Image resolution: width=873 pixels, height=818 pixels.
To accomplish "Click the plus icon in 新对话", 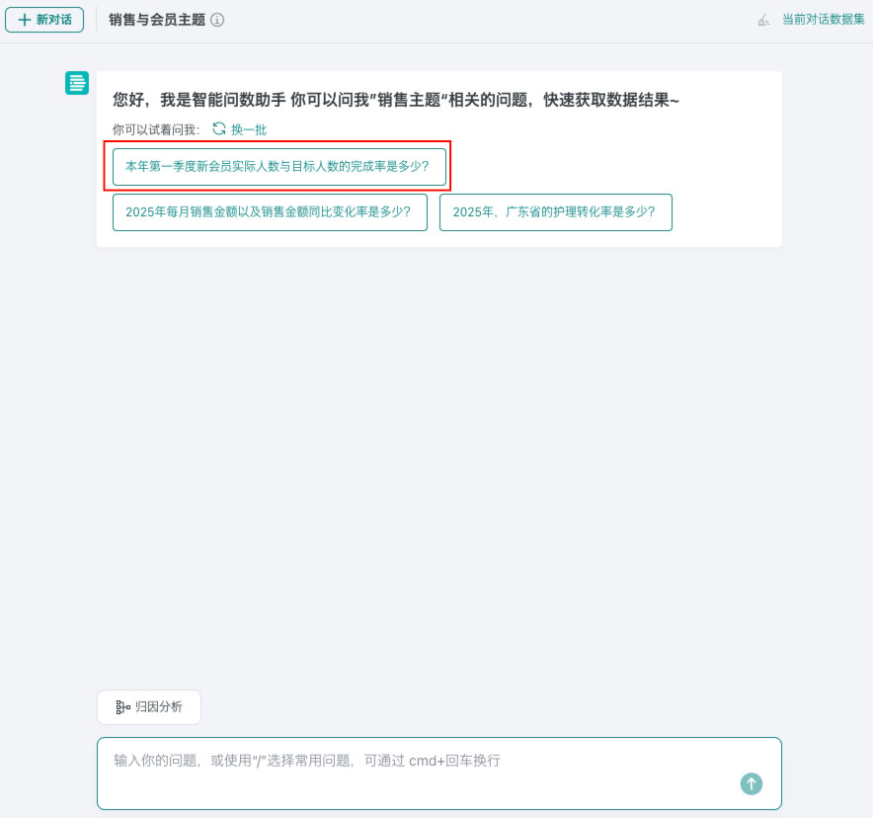I will (x=25, y=20).
